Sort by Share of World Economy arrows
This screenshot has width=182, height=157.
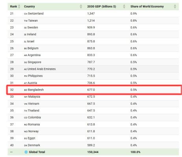[175, 6]
